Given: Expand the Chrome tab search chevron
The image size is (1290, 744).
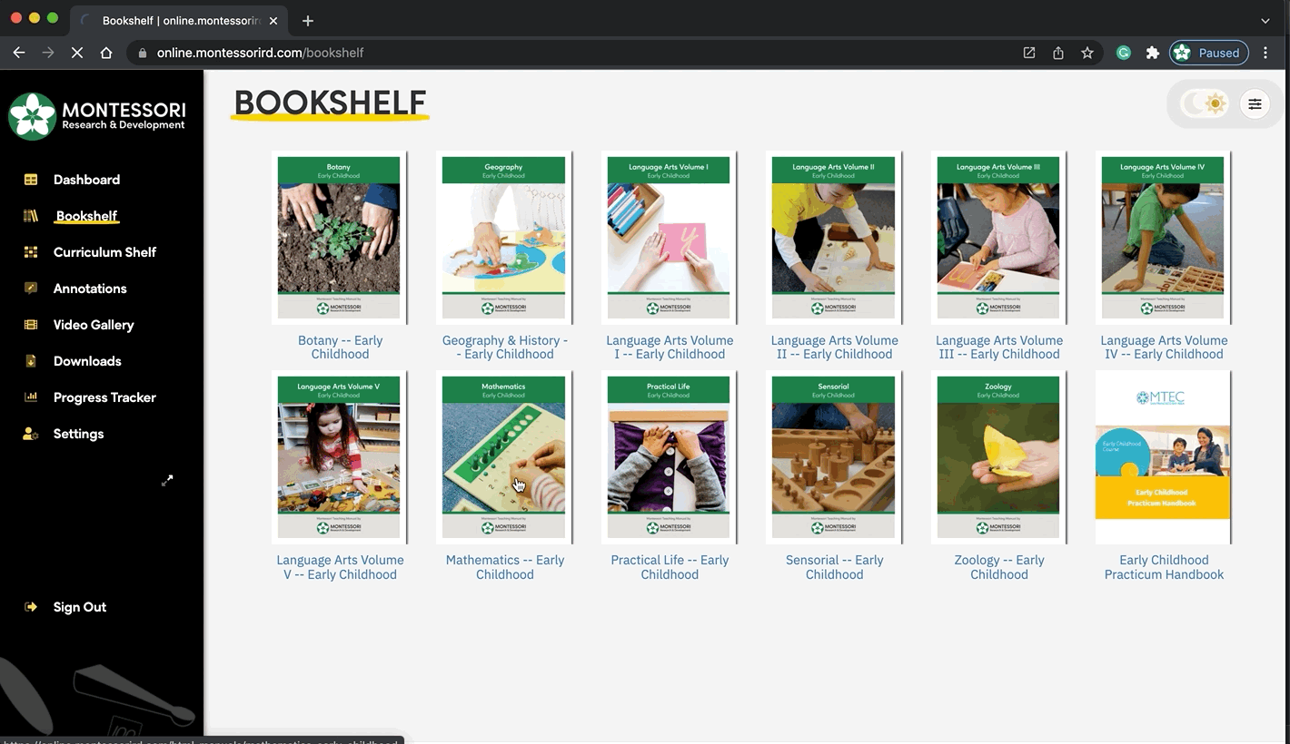Looking at the screenshot, I should tap(1265, 20).
